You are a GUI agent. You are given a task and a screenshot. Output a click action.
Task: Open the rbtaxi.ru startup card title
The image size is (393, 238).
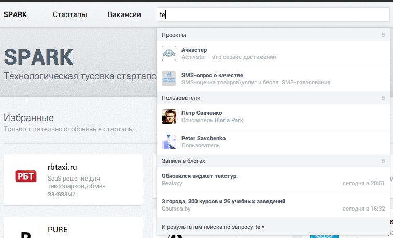point(62,167)
